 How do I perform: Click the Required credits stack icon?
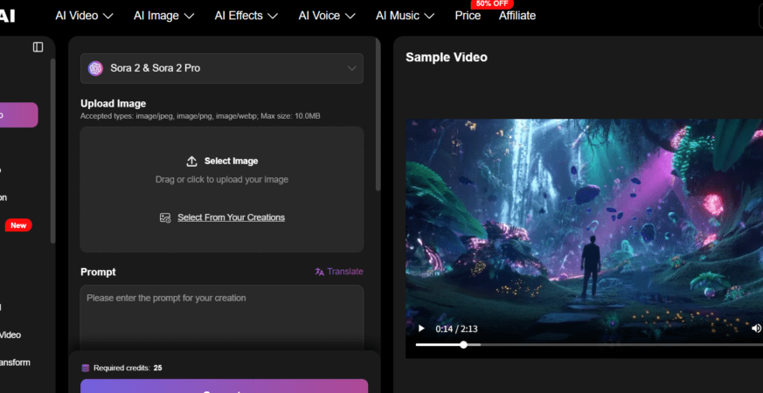85,368
